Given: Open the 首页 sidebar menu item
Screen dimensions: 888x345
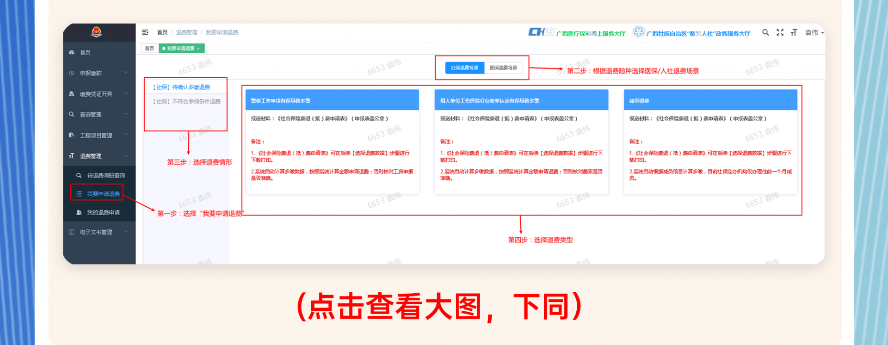Looking at the screenshot, I should [99, 52].
